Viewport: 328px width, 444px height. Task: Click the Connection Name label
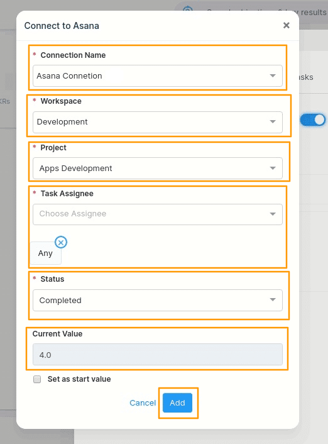tap(73, 55)
